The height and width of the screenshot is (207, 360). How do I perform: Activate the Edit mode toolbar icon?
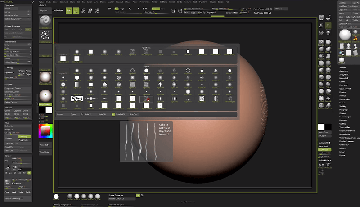pos(69,10)
